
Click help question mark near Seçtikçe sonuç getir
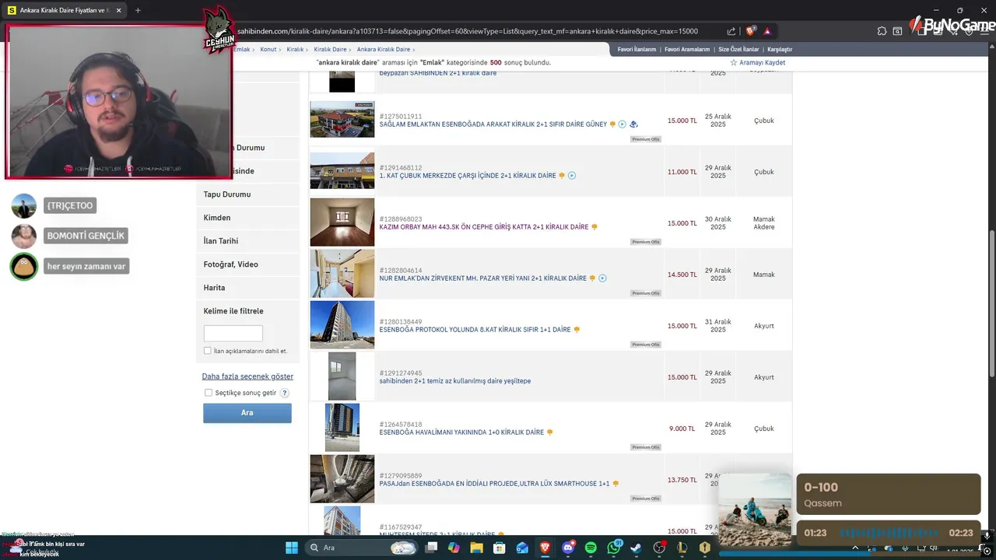pos(285,393)
